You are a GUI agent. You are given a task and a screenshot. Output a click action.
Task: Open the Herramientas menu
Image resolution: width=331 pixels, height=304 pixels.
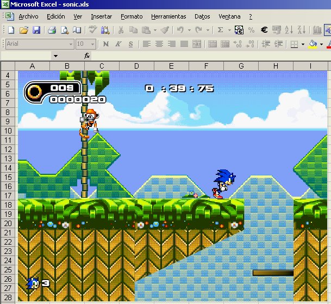tap(168, 16)
